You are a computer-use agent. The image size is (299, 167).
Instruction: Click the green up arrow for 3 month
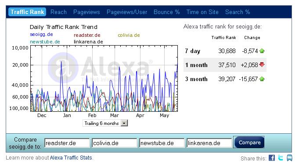tap(262, 79)
